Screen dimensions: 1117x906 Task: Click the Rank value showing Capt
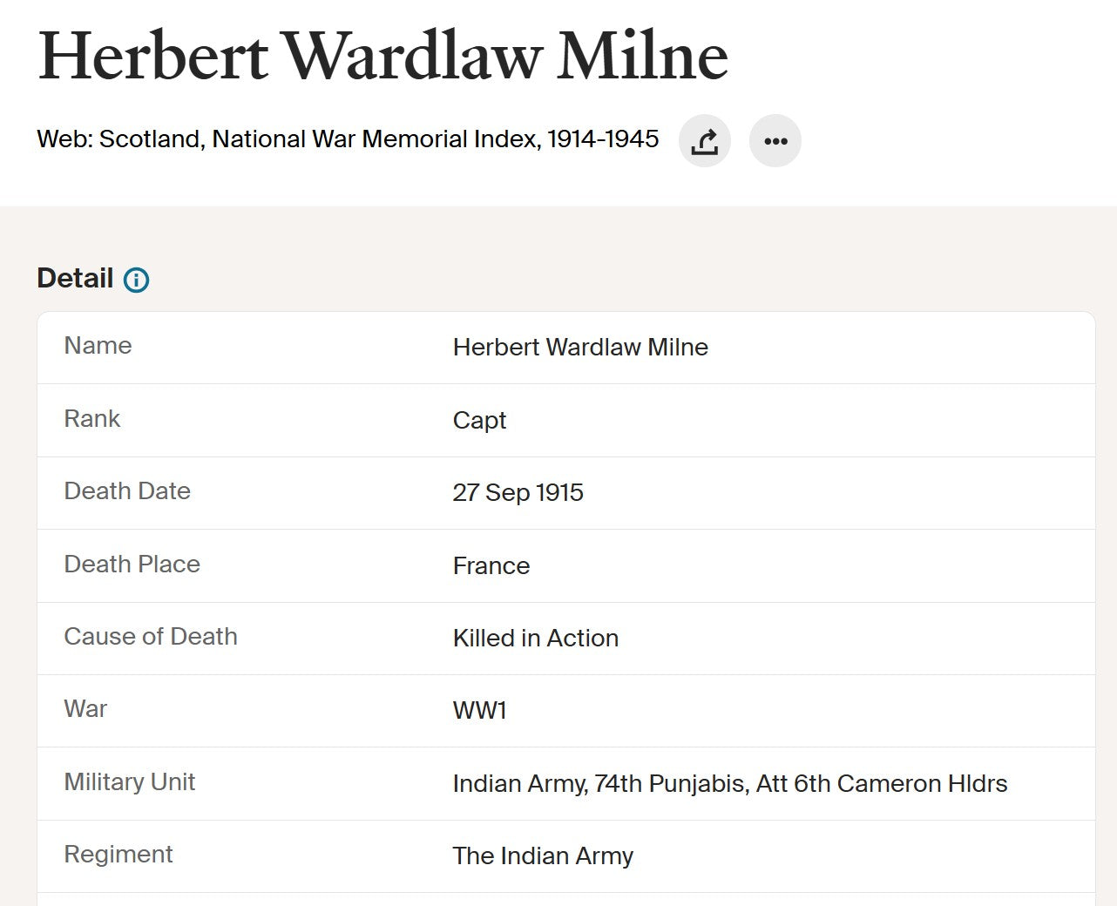coord(479,421)
